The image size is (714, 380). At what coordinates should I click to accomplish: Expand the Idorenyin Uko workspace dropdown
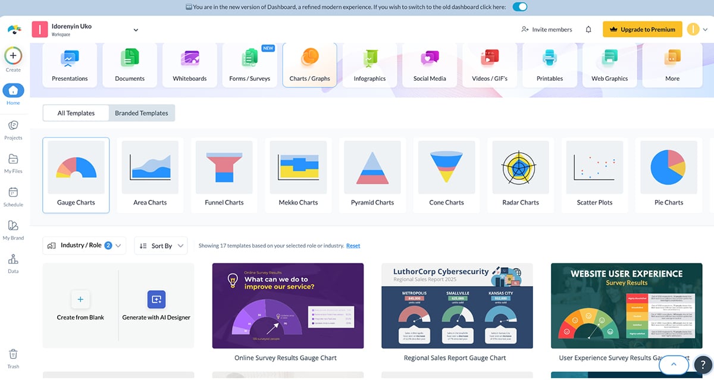(136, 29)
